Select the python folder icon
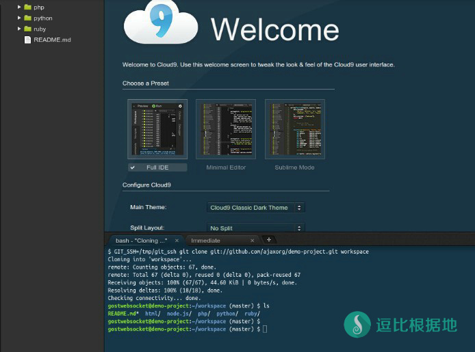 point(27,18)
